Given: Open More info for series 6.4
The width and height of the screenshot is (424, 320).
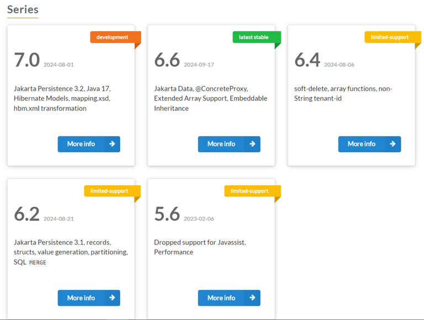Looking at the screenshot, I should 369,144.
